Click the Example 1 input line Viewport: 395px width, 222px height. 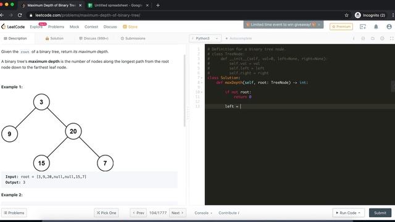click(x=46, y=177)
